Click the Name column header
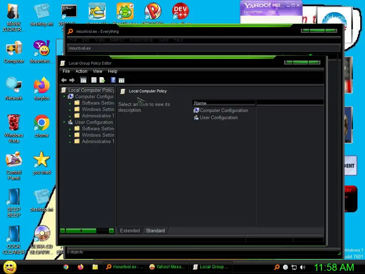Viewport: 365px width, 274px height. click(224, 103)
